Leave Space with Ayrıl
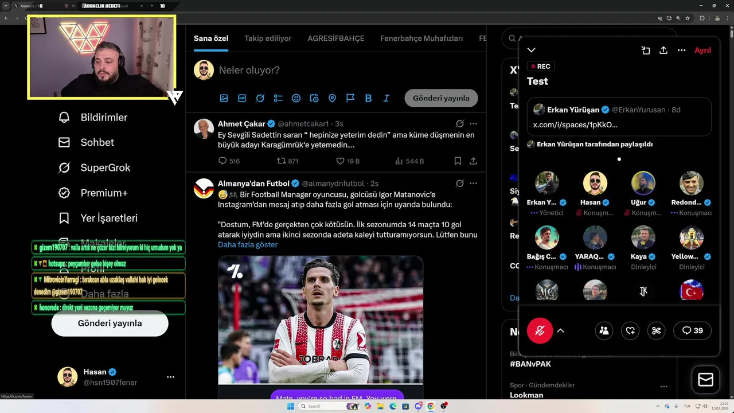The width and height of the screenshot is (734, 413). 702,50
